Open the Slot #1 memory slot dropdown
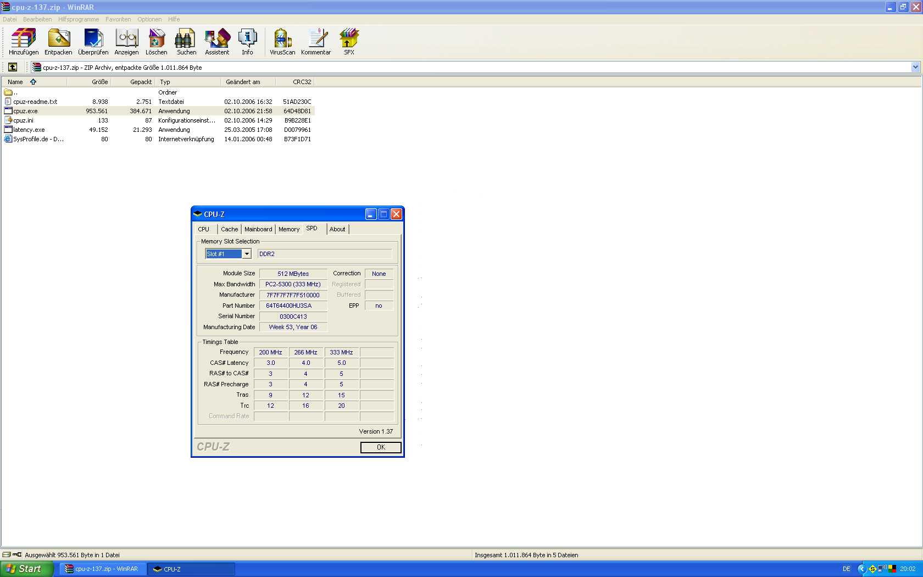This screenshot has width=923, height=577. coord(247,254)
